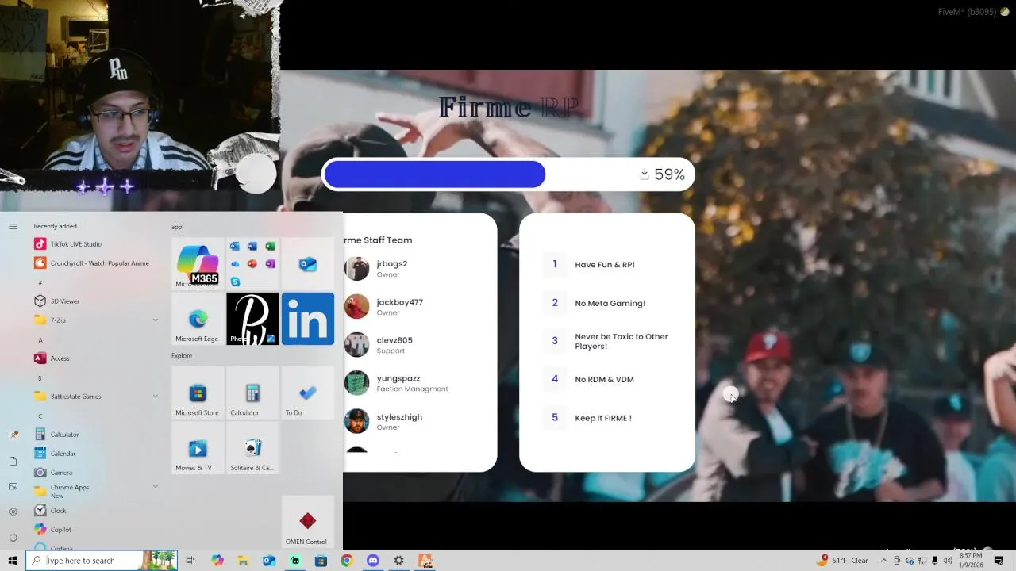Open Google Chrome from the taskbar

pyautogui.click(x=347, y=561)
